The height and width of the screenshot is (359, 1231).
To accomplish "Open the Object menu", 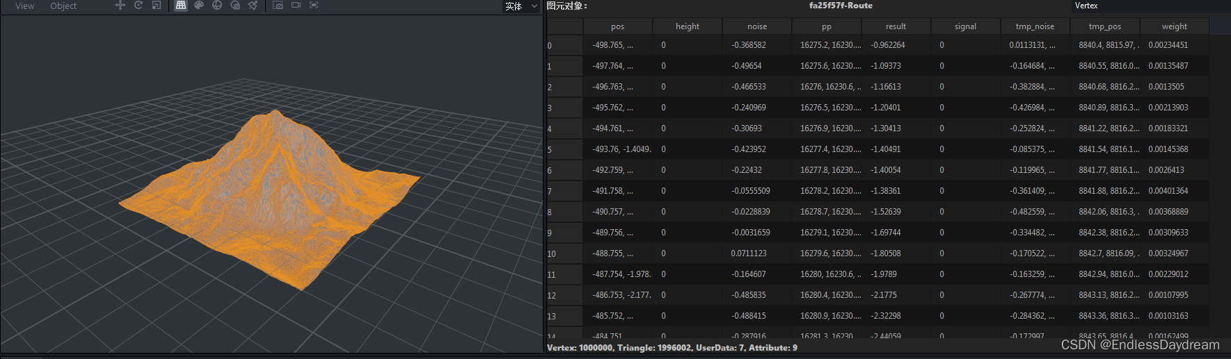I will click(x=63, y=6).
